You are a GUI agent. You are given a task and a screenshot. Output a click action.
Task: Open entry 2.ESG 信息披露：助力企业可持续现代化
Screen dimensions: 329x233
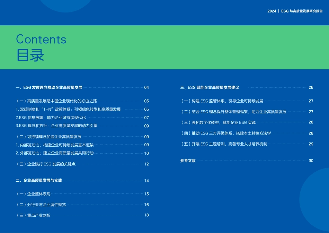(51, 118)
